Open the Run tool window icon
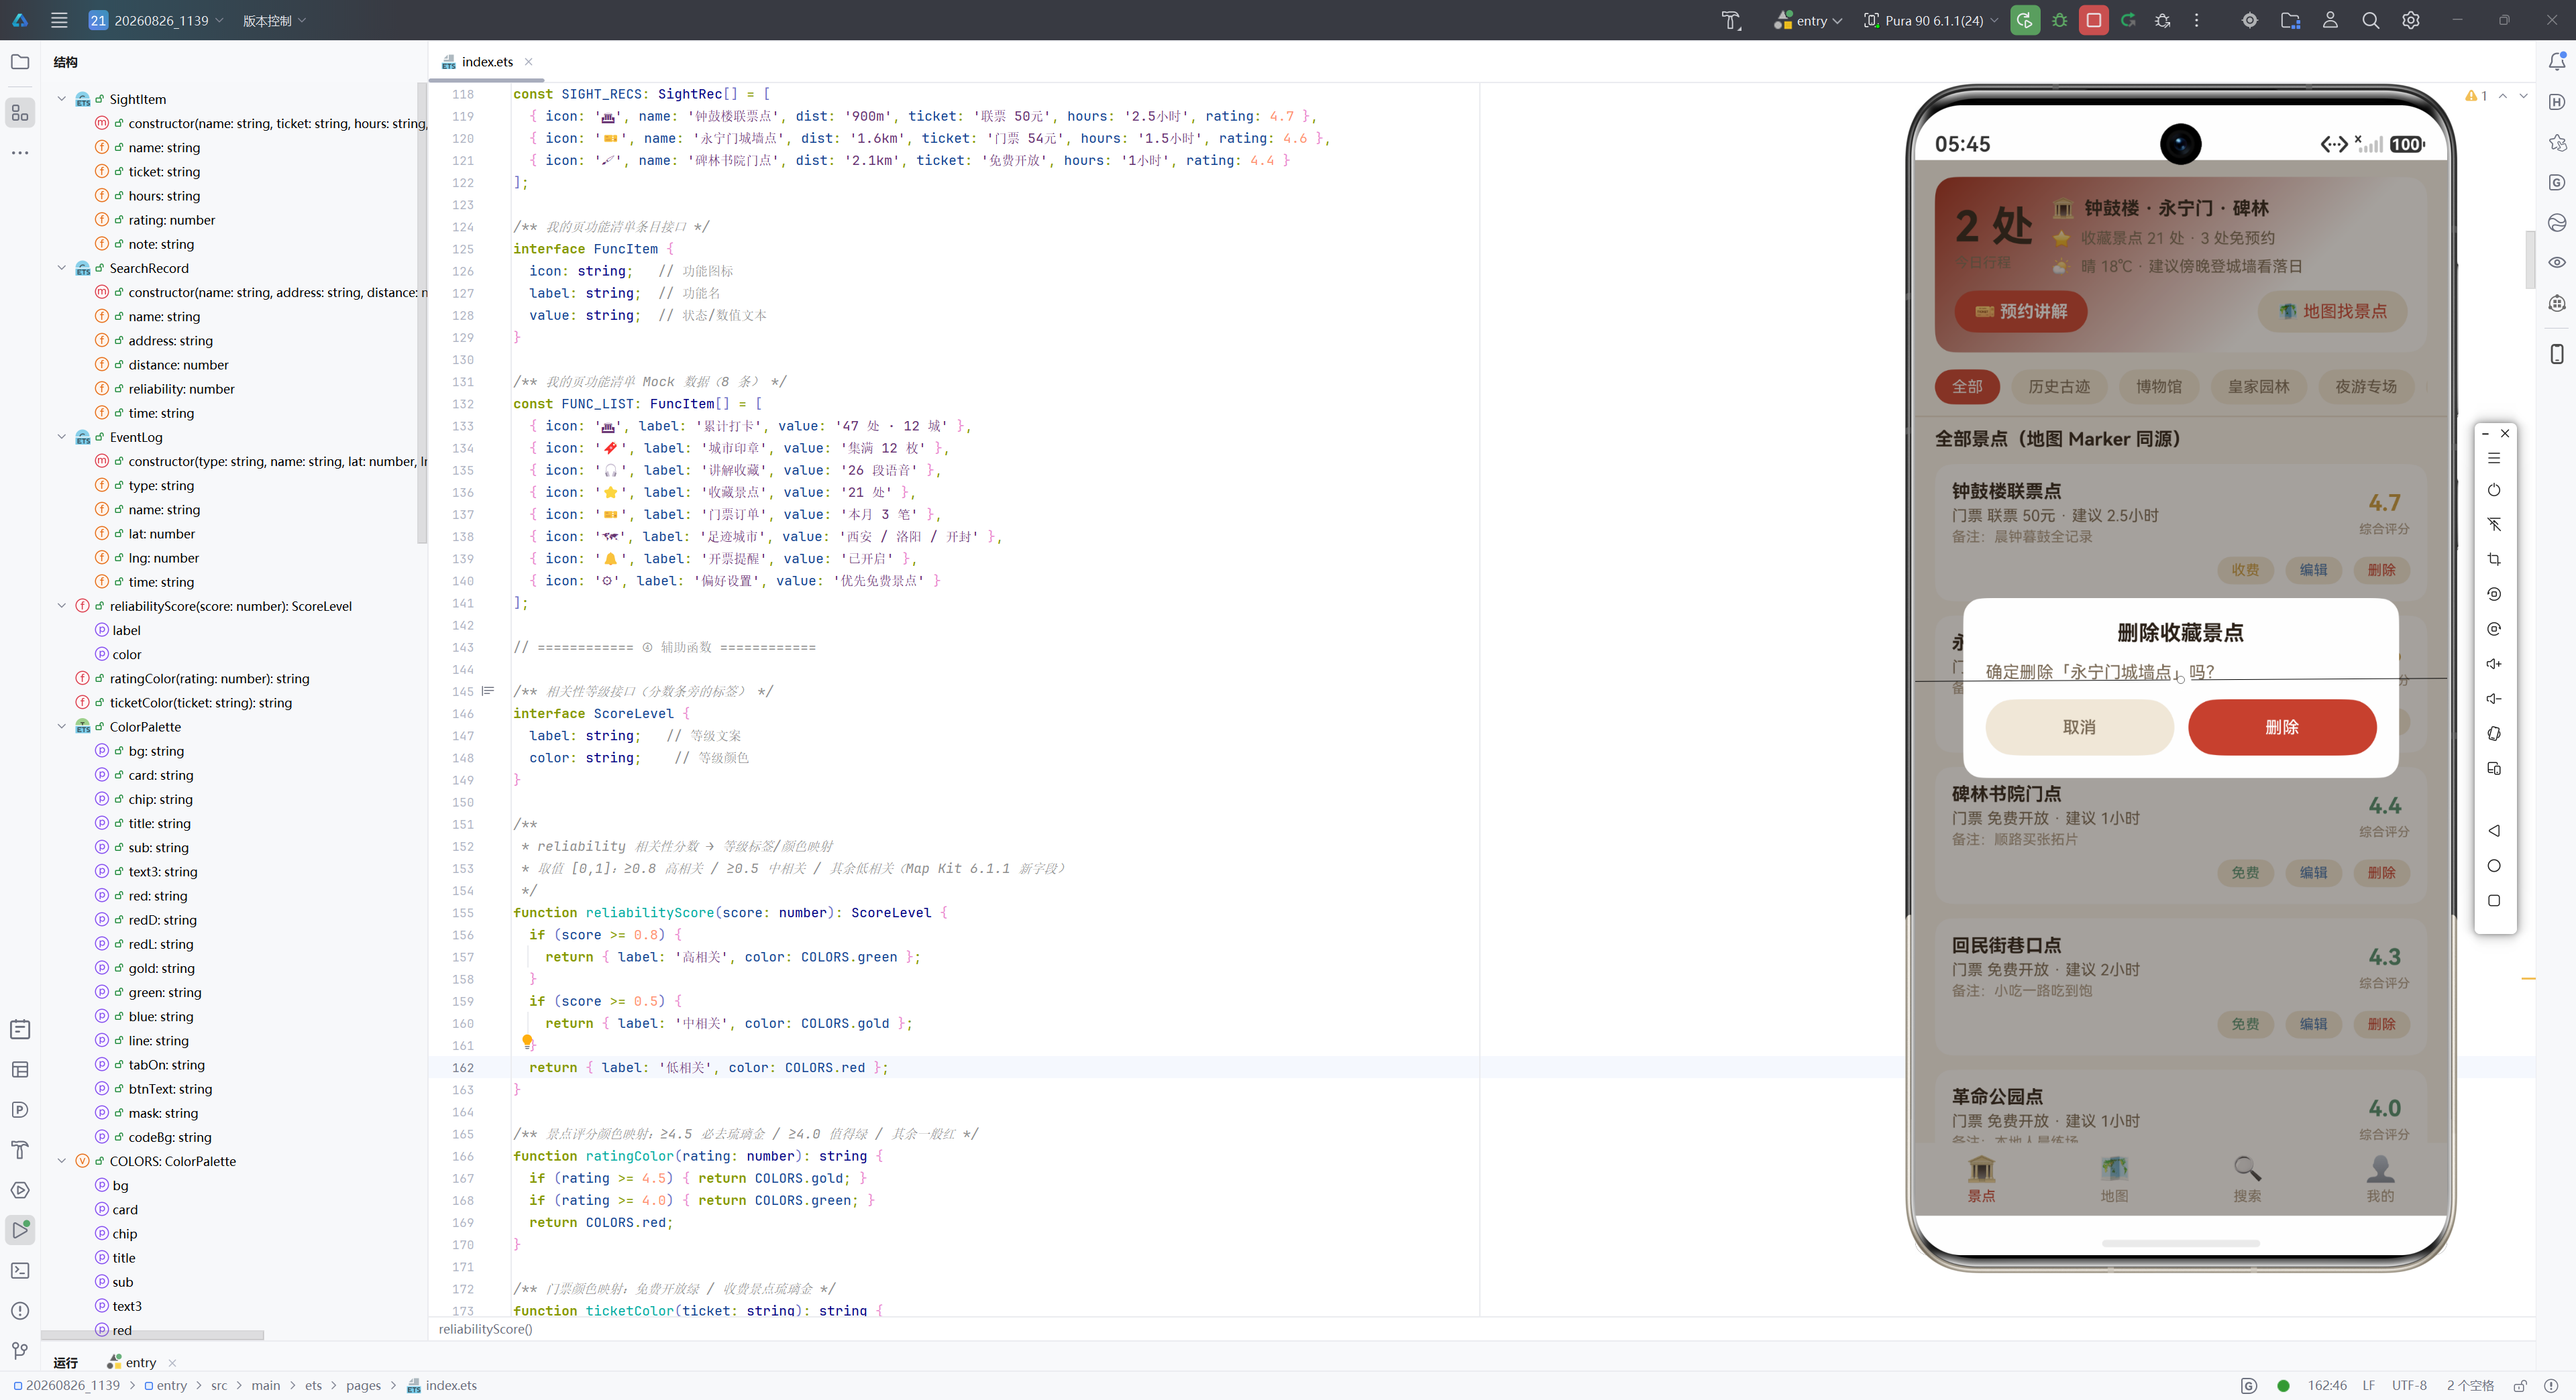2576x1400 pixels. (20, 1229)
